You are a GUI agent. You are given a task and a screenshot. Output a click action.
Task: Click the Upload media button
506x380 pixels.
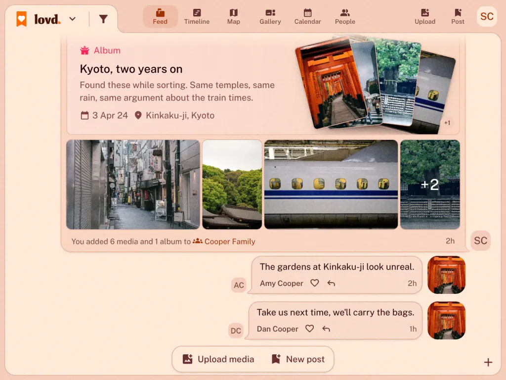(218, 359)
